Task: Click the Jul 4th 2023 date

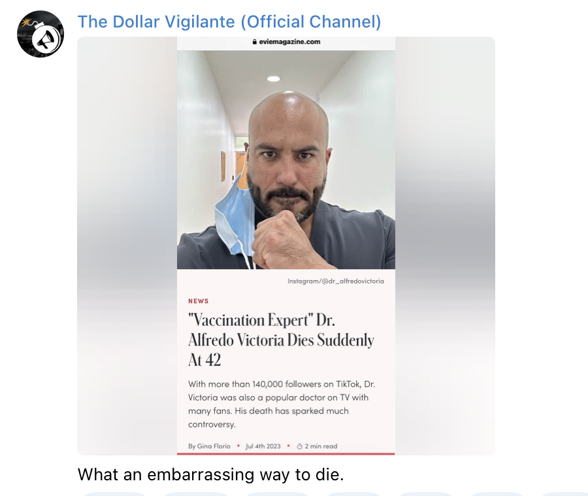Action: [263, 446]
